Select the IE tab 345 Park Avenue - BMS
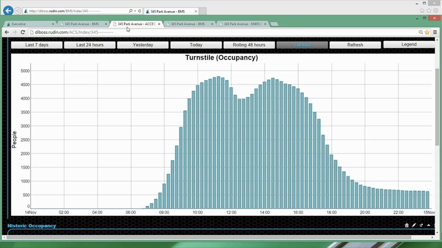 point(171,11)
